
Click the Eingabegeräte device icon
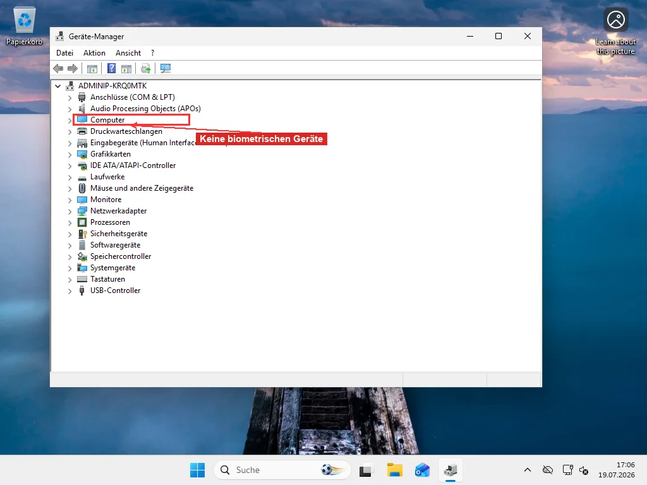[82, 143]
